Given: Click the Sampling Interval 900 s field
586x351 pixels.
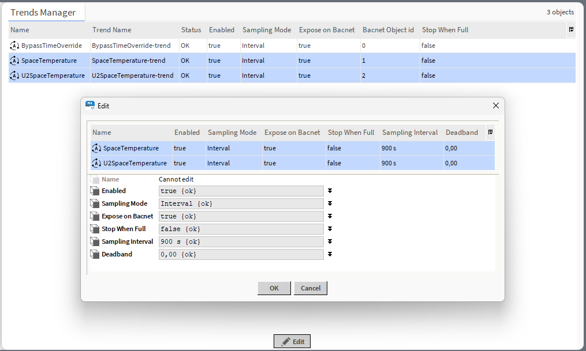Looking at the screenshot, I should coord(241,241).
